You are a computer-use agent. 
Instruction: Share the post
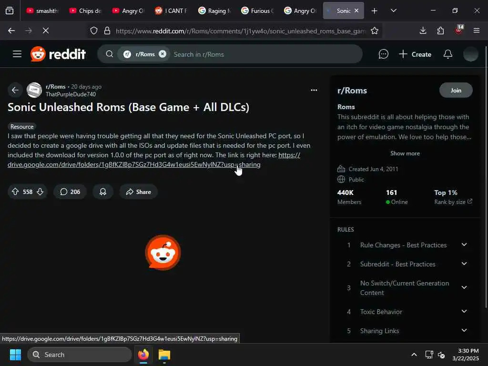point(139,192)
